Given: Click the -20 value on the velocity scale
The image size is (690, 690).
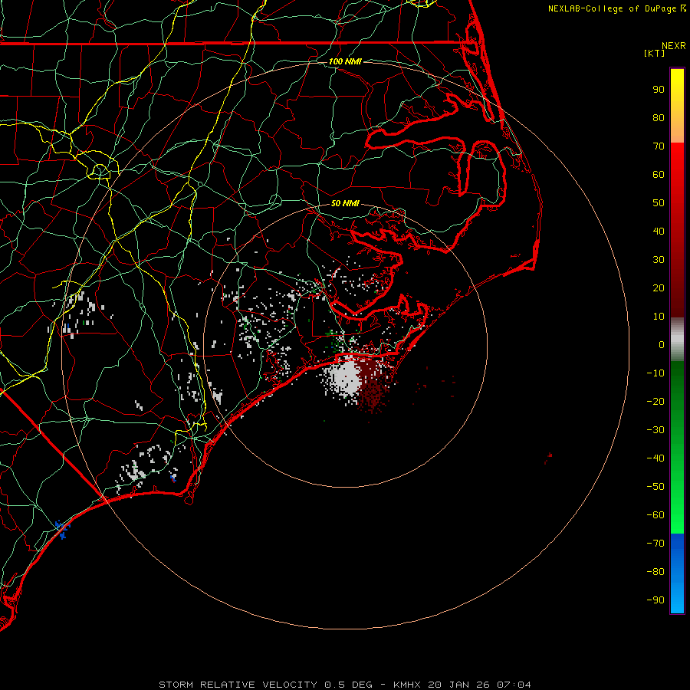Looking at the screenshot, I should (x=655, y=402).
